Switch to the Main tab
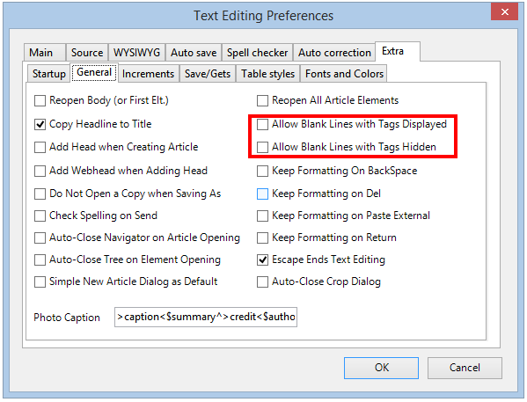Screen dimensions: 527x402 [x=45, y=53]
